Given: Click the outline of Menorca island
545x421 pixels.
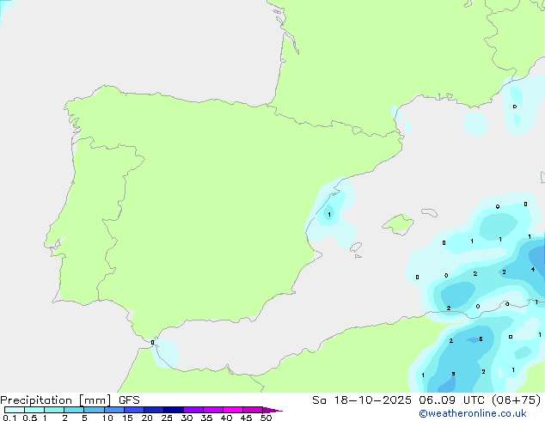Looking at the screenshot, I should click(x=429, y=212).
